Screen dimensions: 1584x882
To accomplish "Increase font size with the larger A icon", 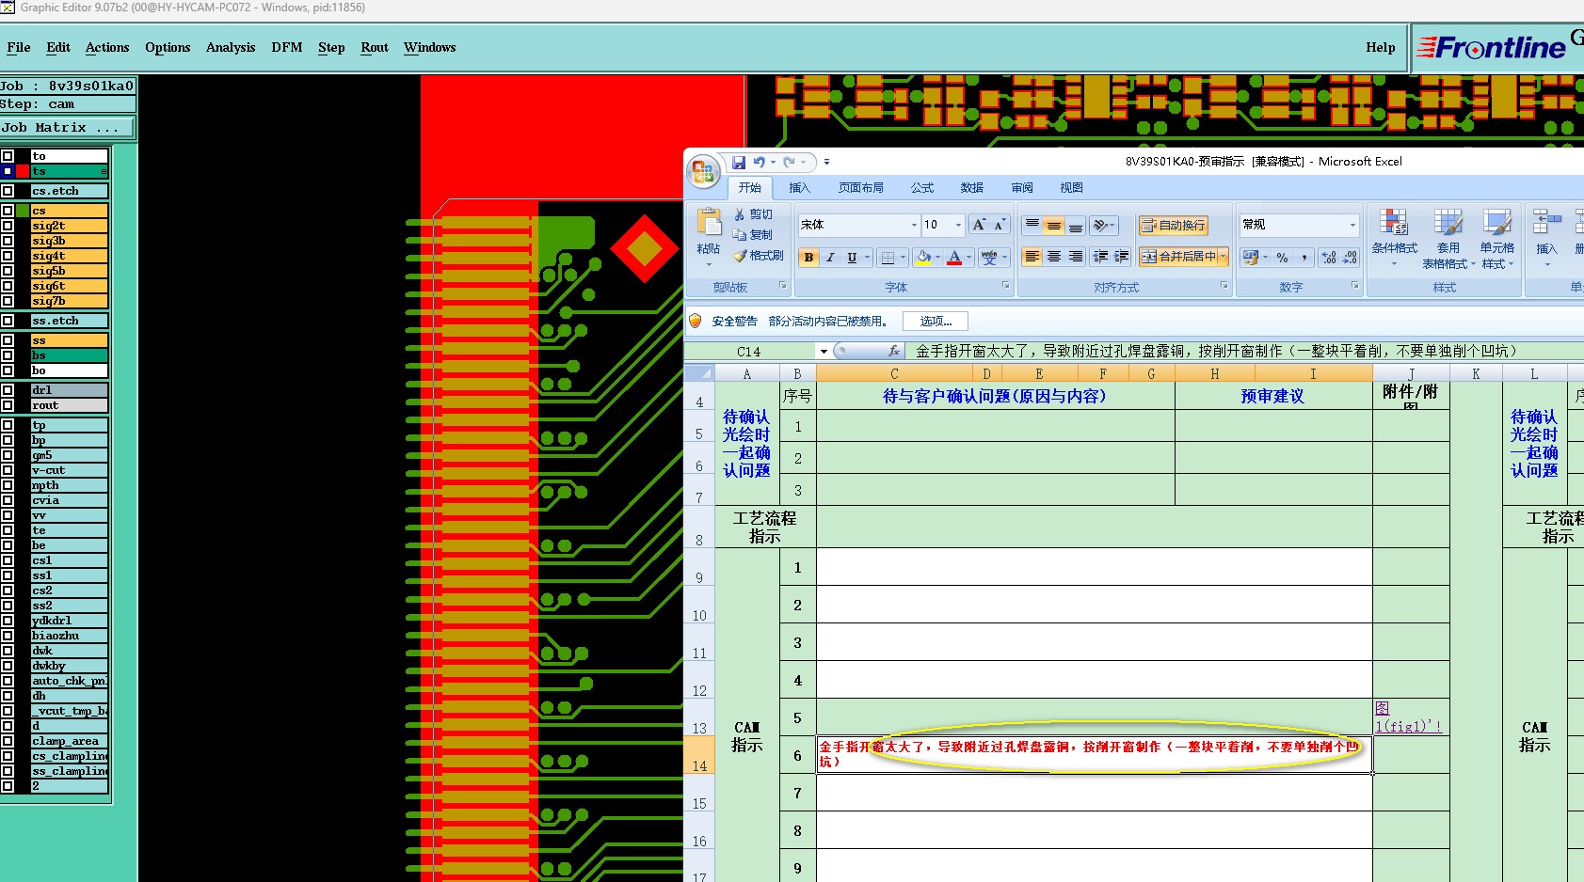I will click(x=980, y=225).
